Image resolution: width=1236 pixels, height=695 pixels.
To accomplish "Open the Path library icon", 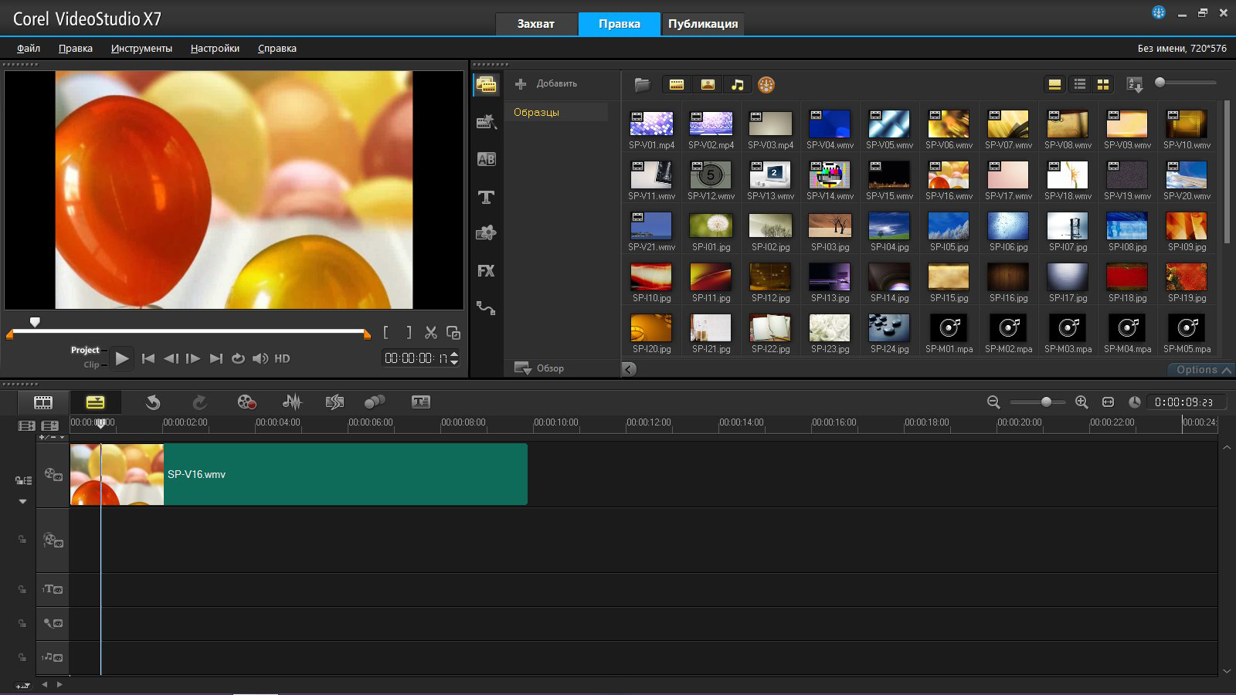I will [x=486, y=308].
